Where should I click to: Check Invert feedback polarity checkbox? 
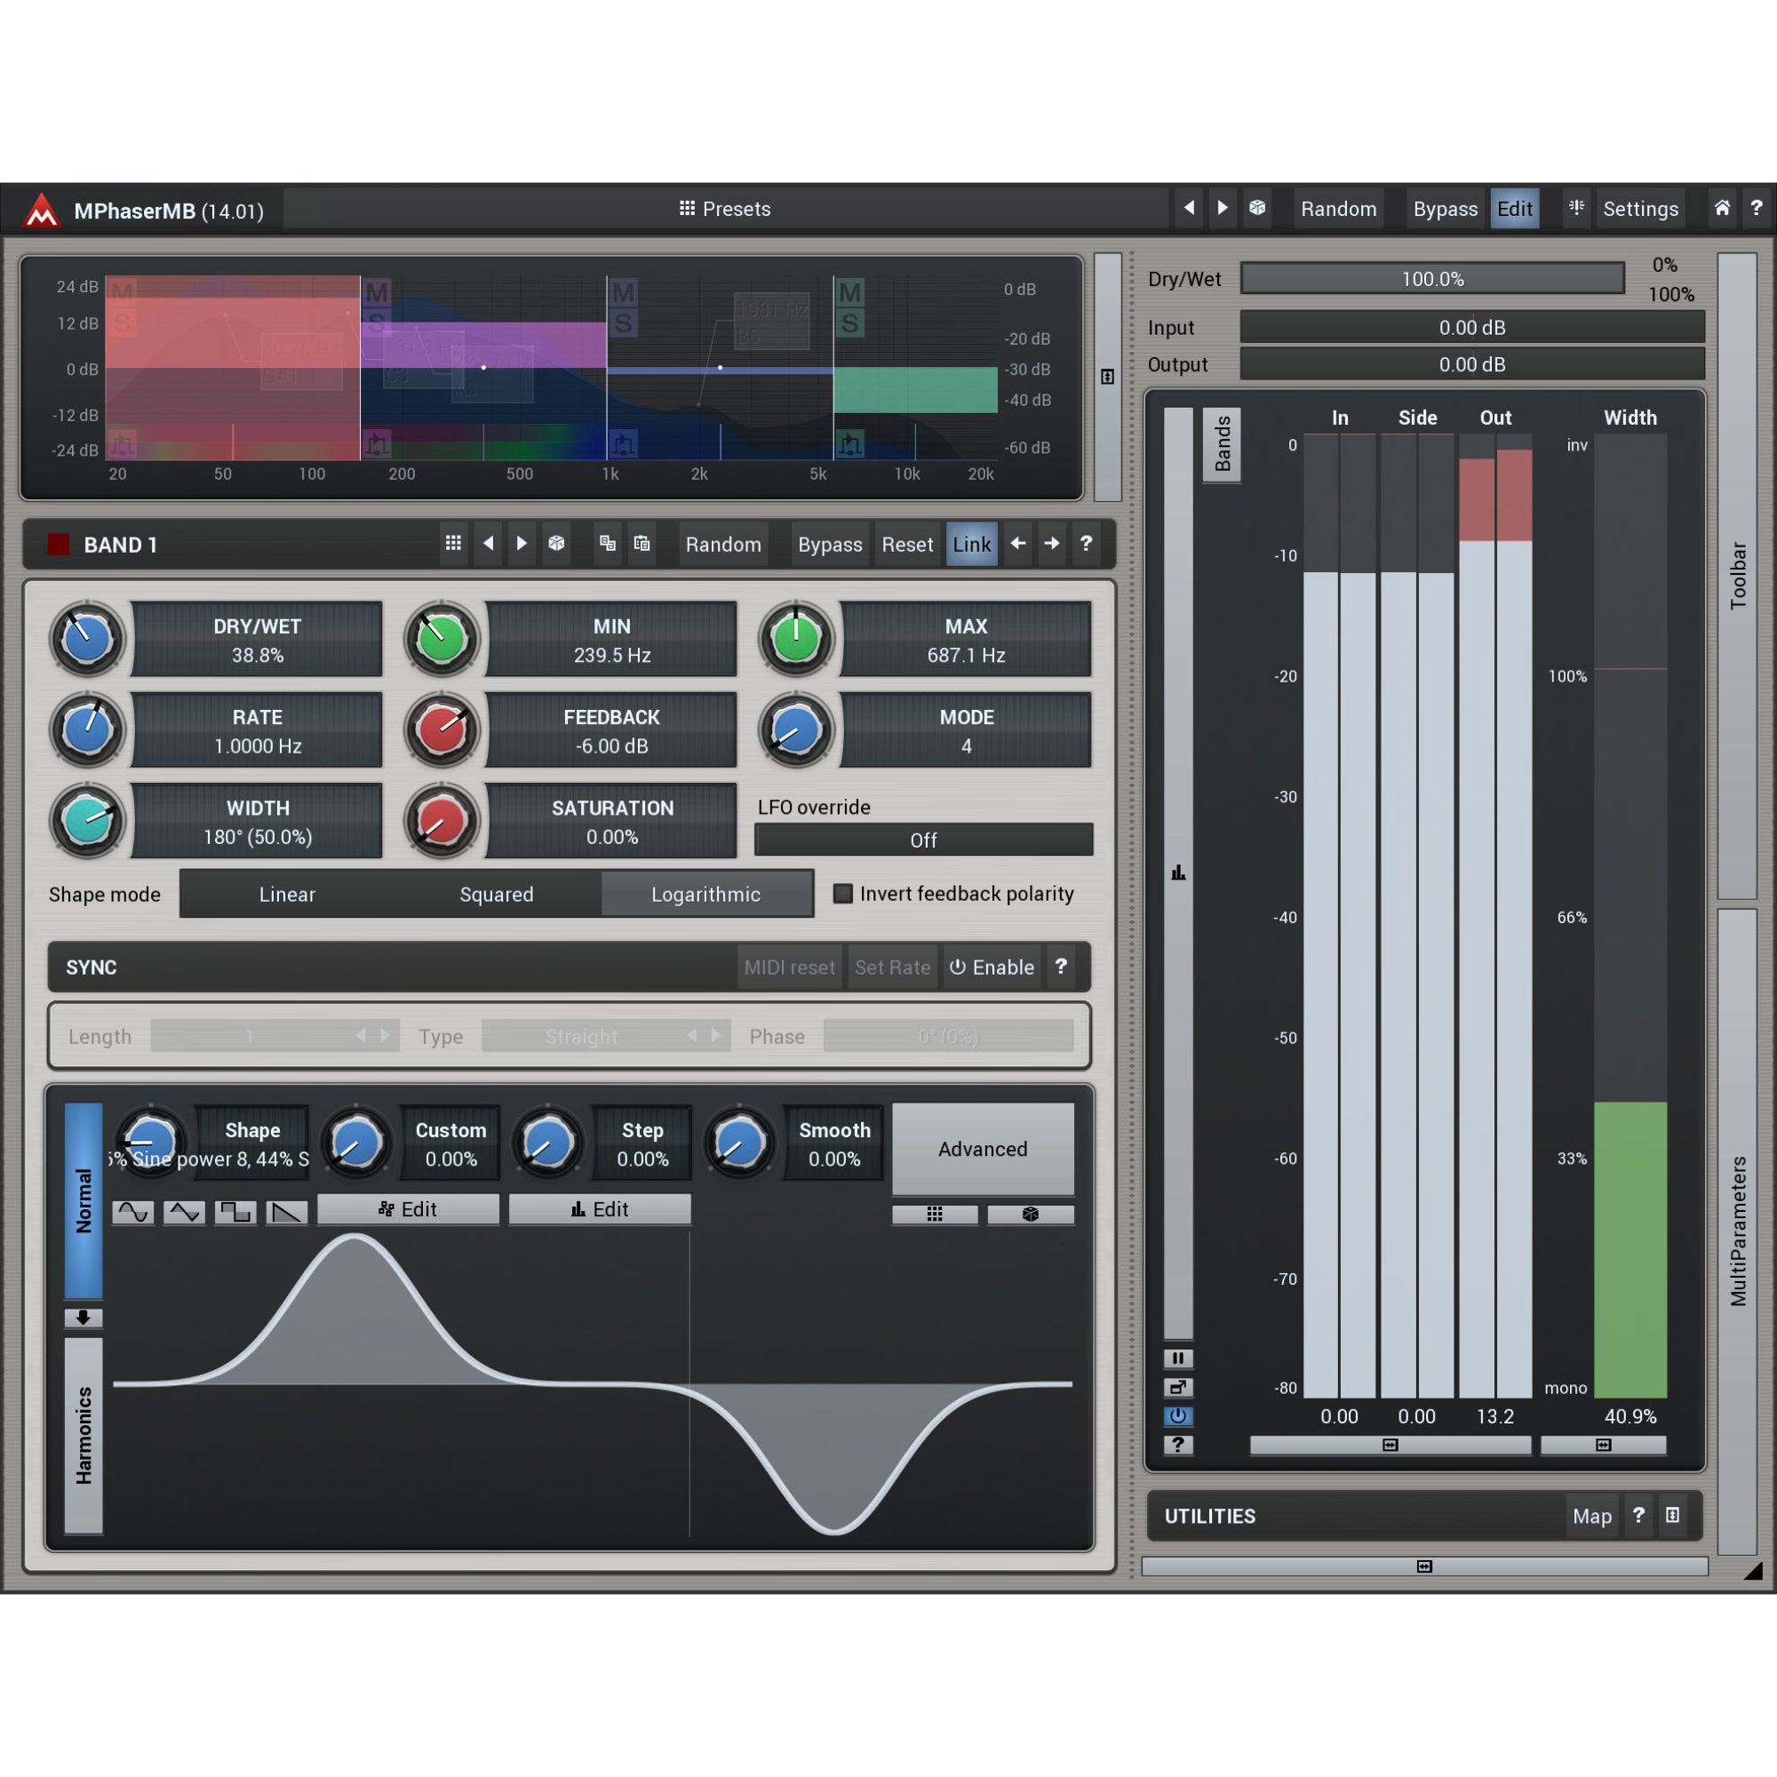click(x=842, y=893)
